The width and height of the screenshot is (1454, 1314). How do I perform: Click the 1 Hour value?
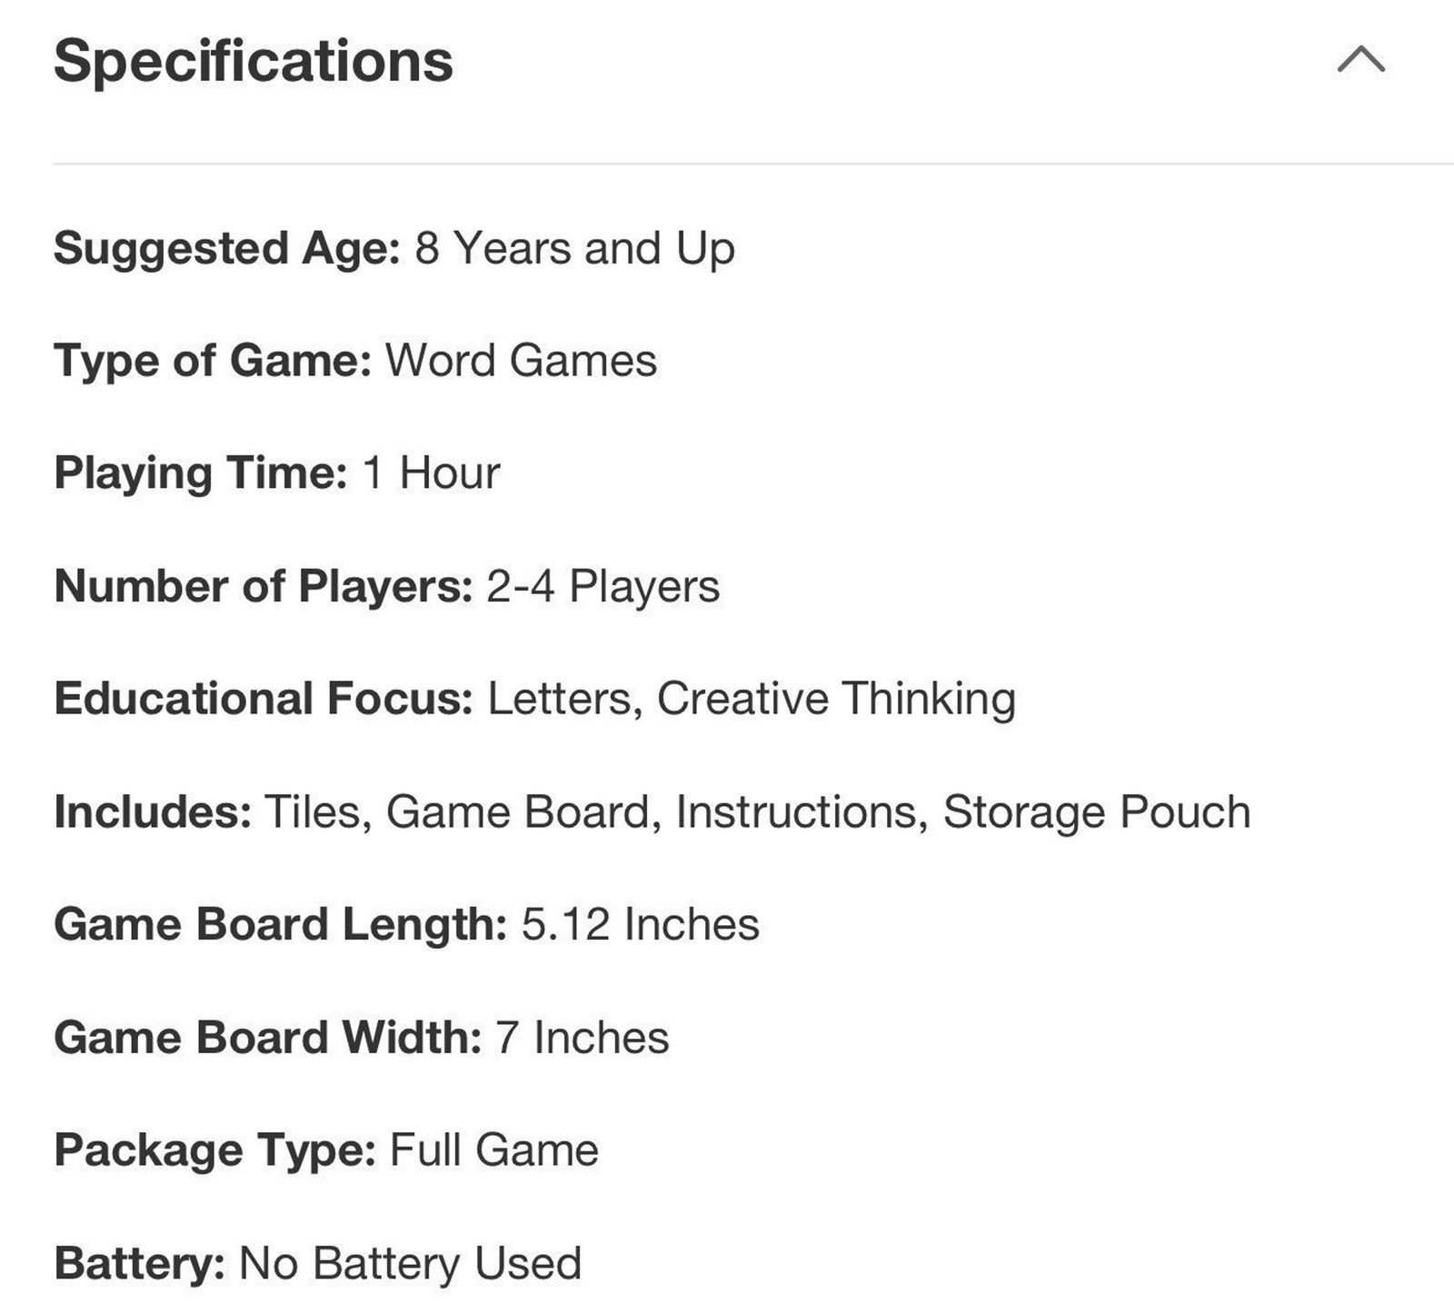(x=431, y=473)
